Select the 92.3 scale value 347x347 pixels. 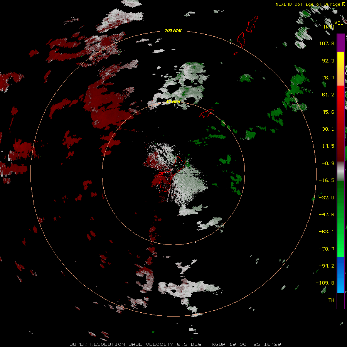328,61
